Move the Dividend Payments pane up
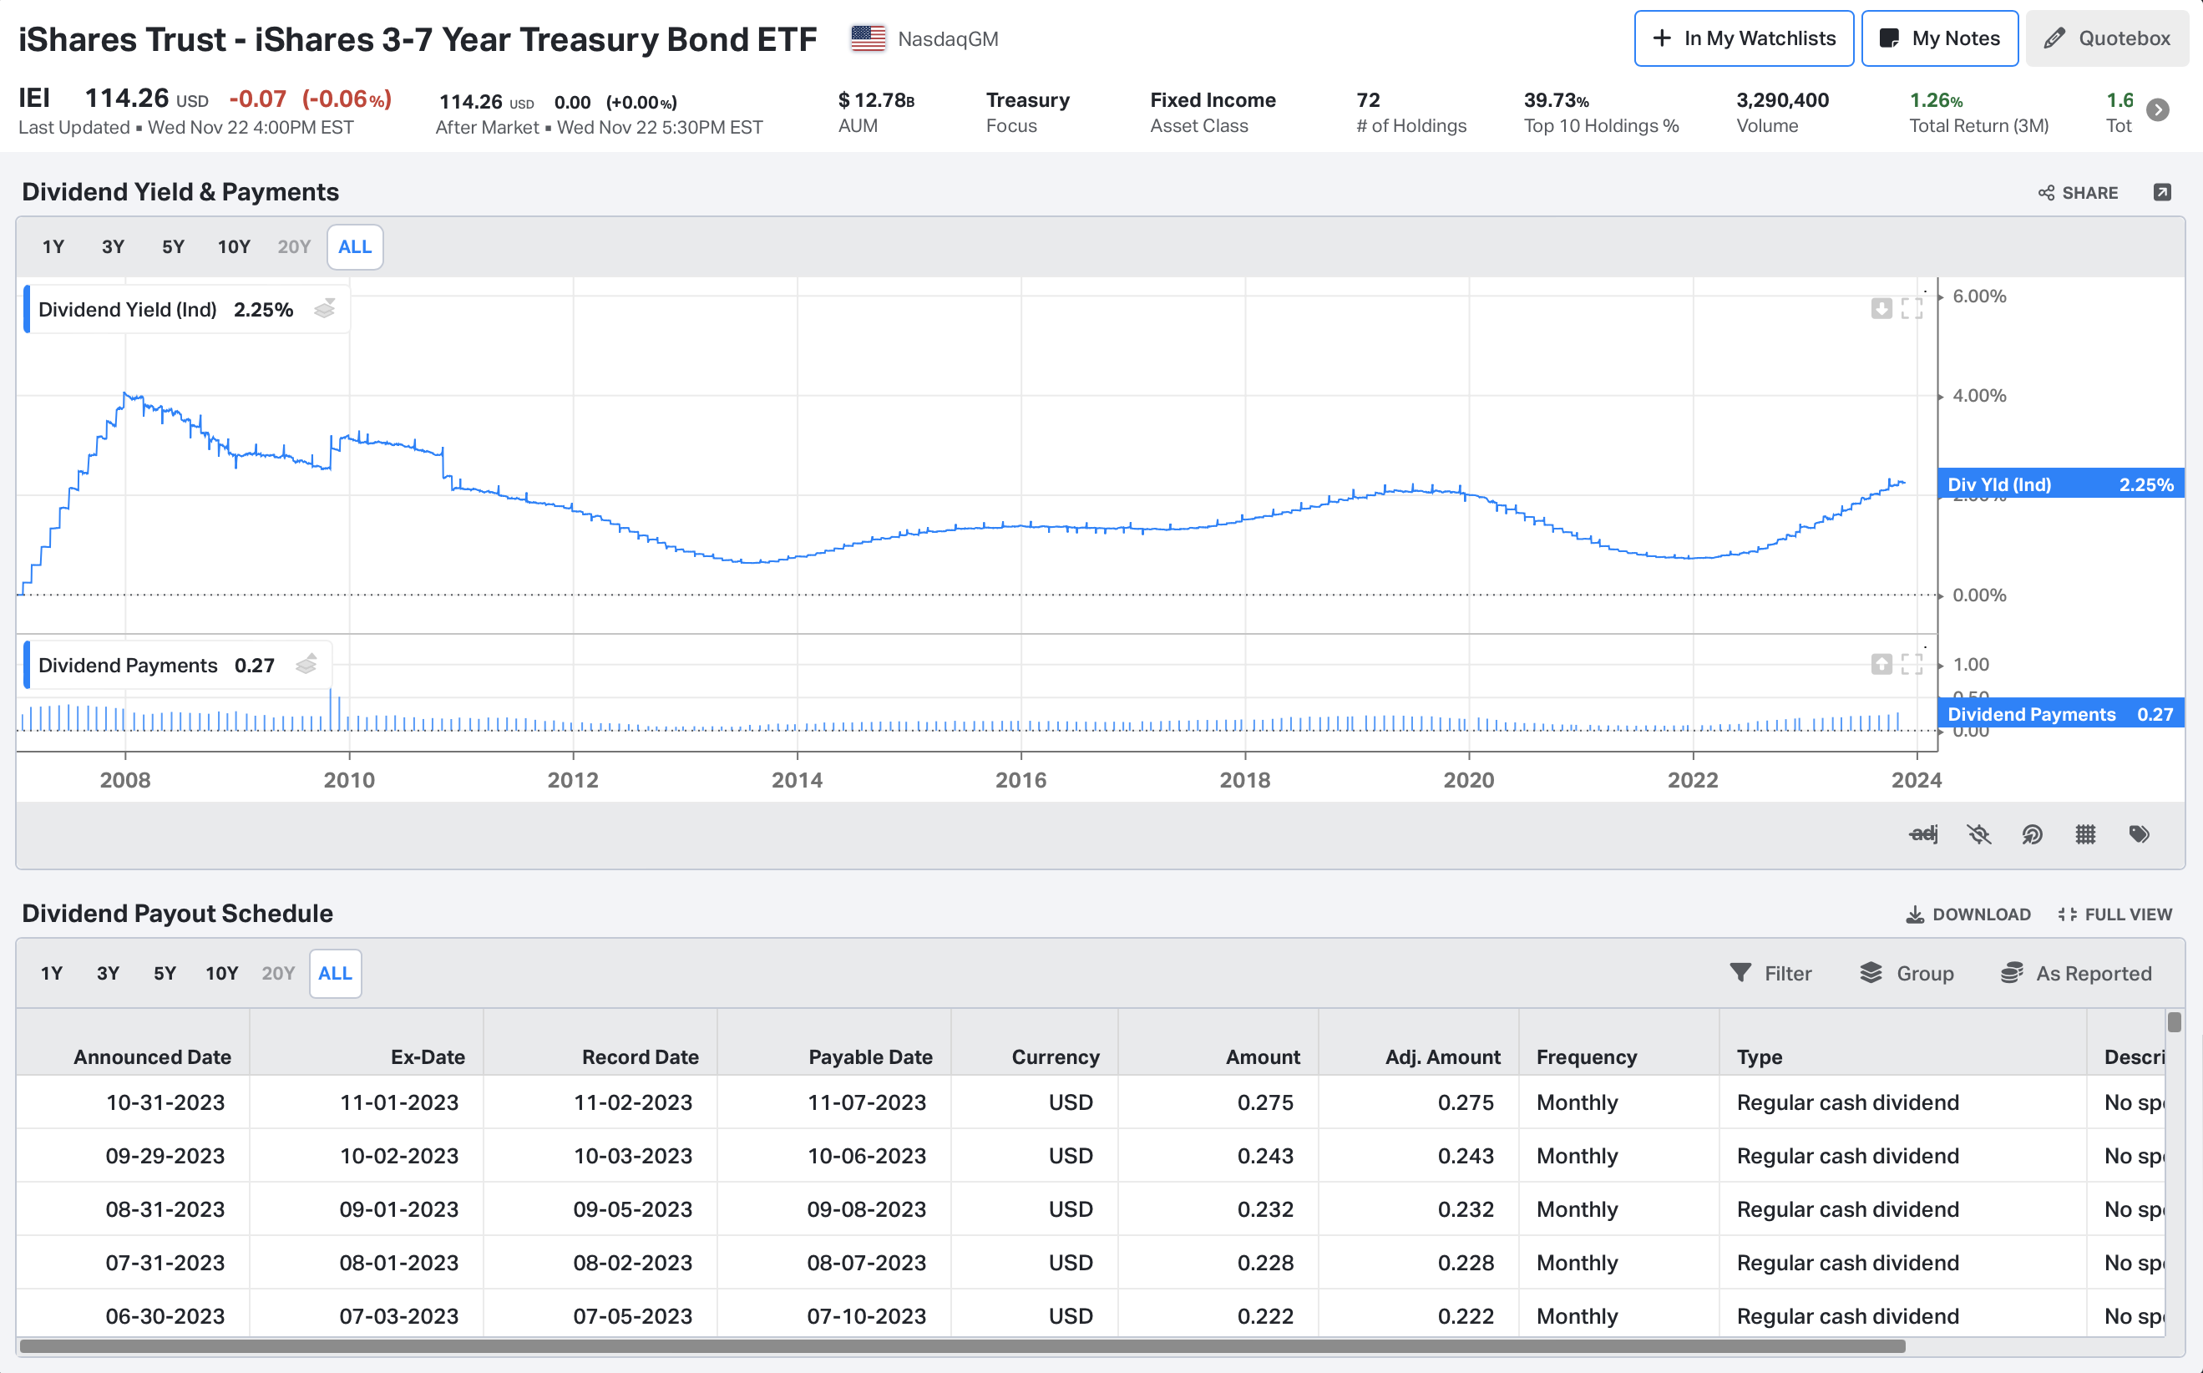The height and width of the screenshot is (1373, 2203). pos(1881,665)
